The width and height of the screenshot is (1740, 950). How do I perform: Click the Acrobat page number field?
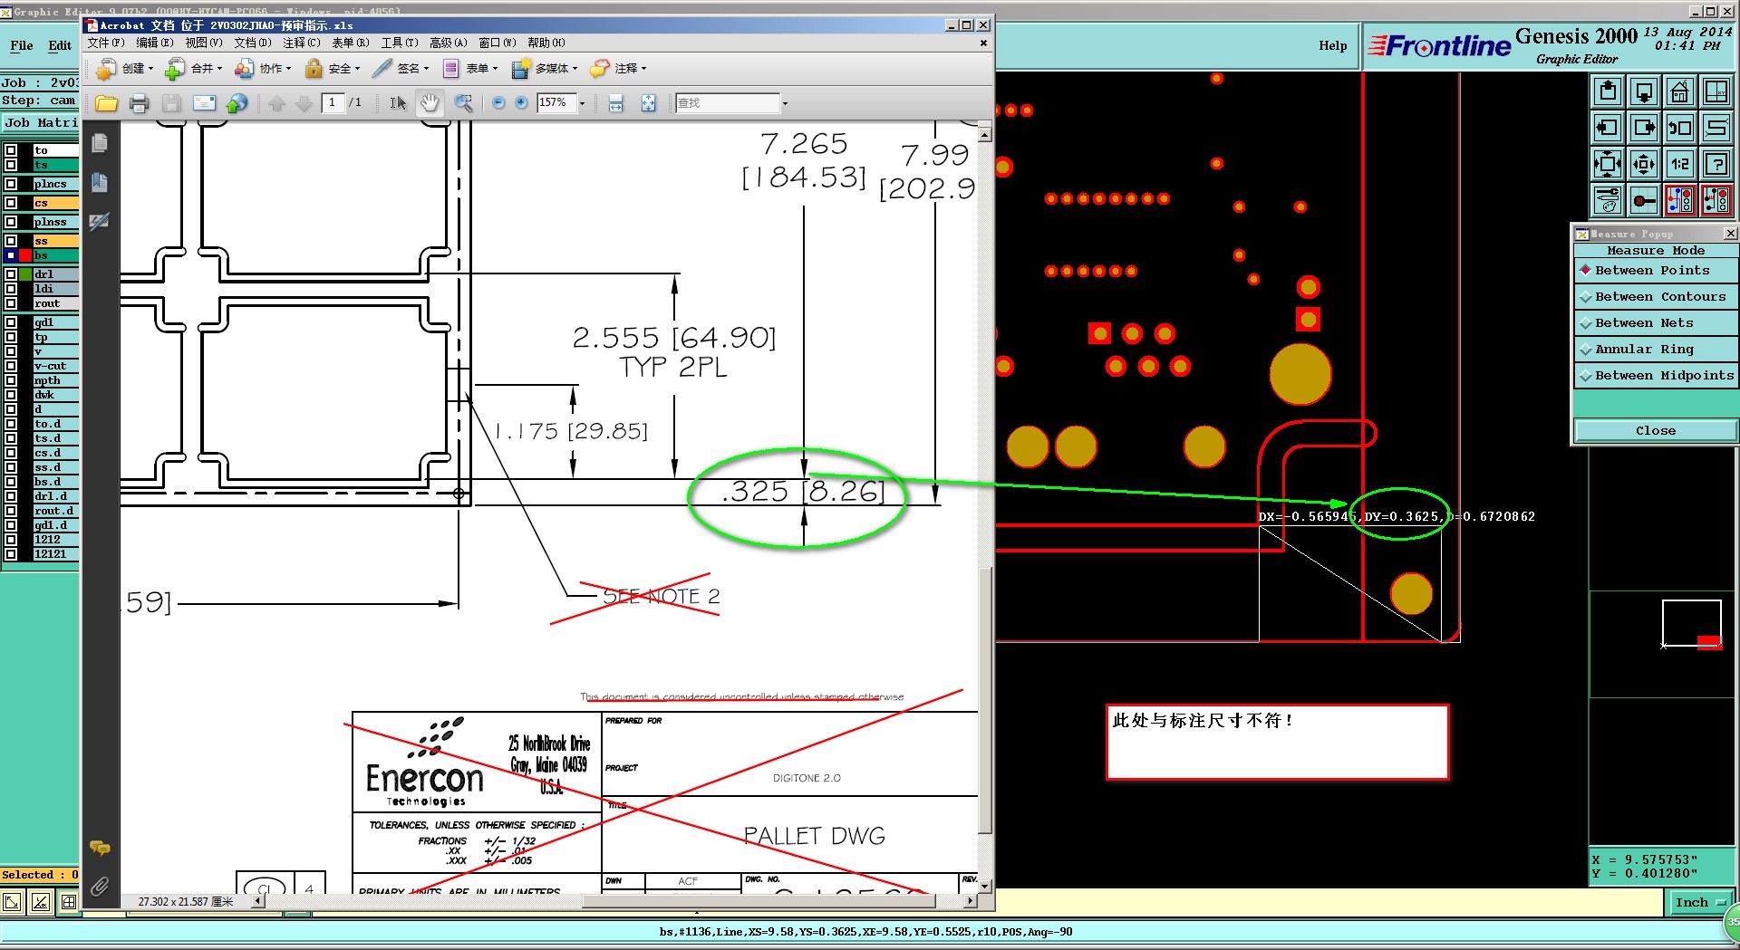click(333, 103)
